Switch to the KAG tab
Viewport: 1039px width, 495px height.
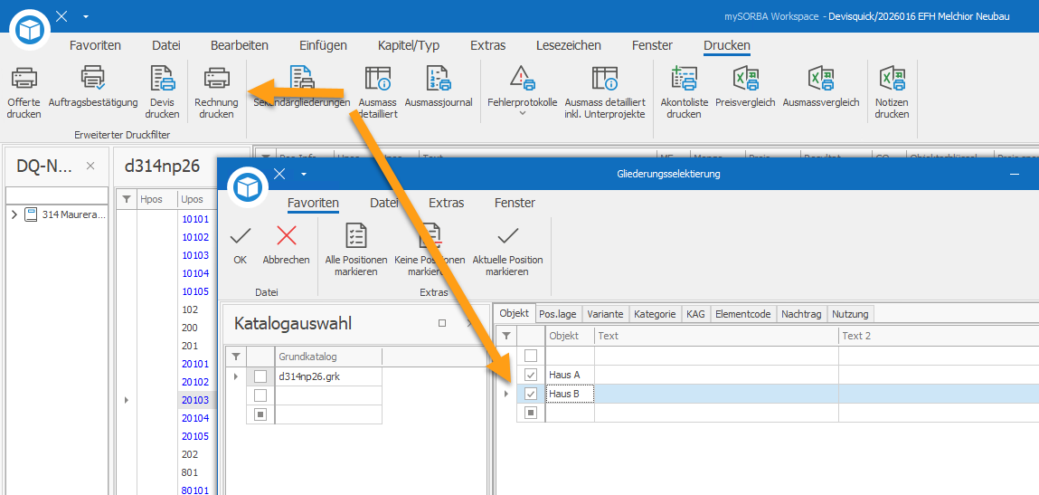[x=695, y=314]
